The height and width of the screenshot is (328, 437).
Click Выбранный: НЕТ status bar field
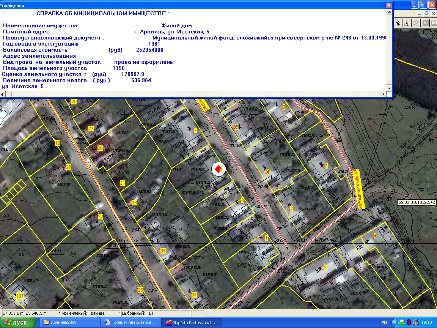click(151, 313)
